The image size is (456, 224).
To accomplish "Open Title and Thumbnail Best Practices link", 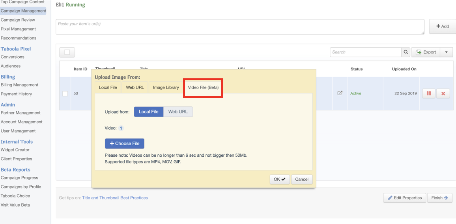I will click(x=115, y=198).
